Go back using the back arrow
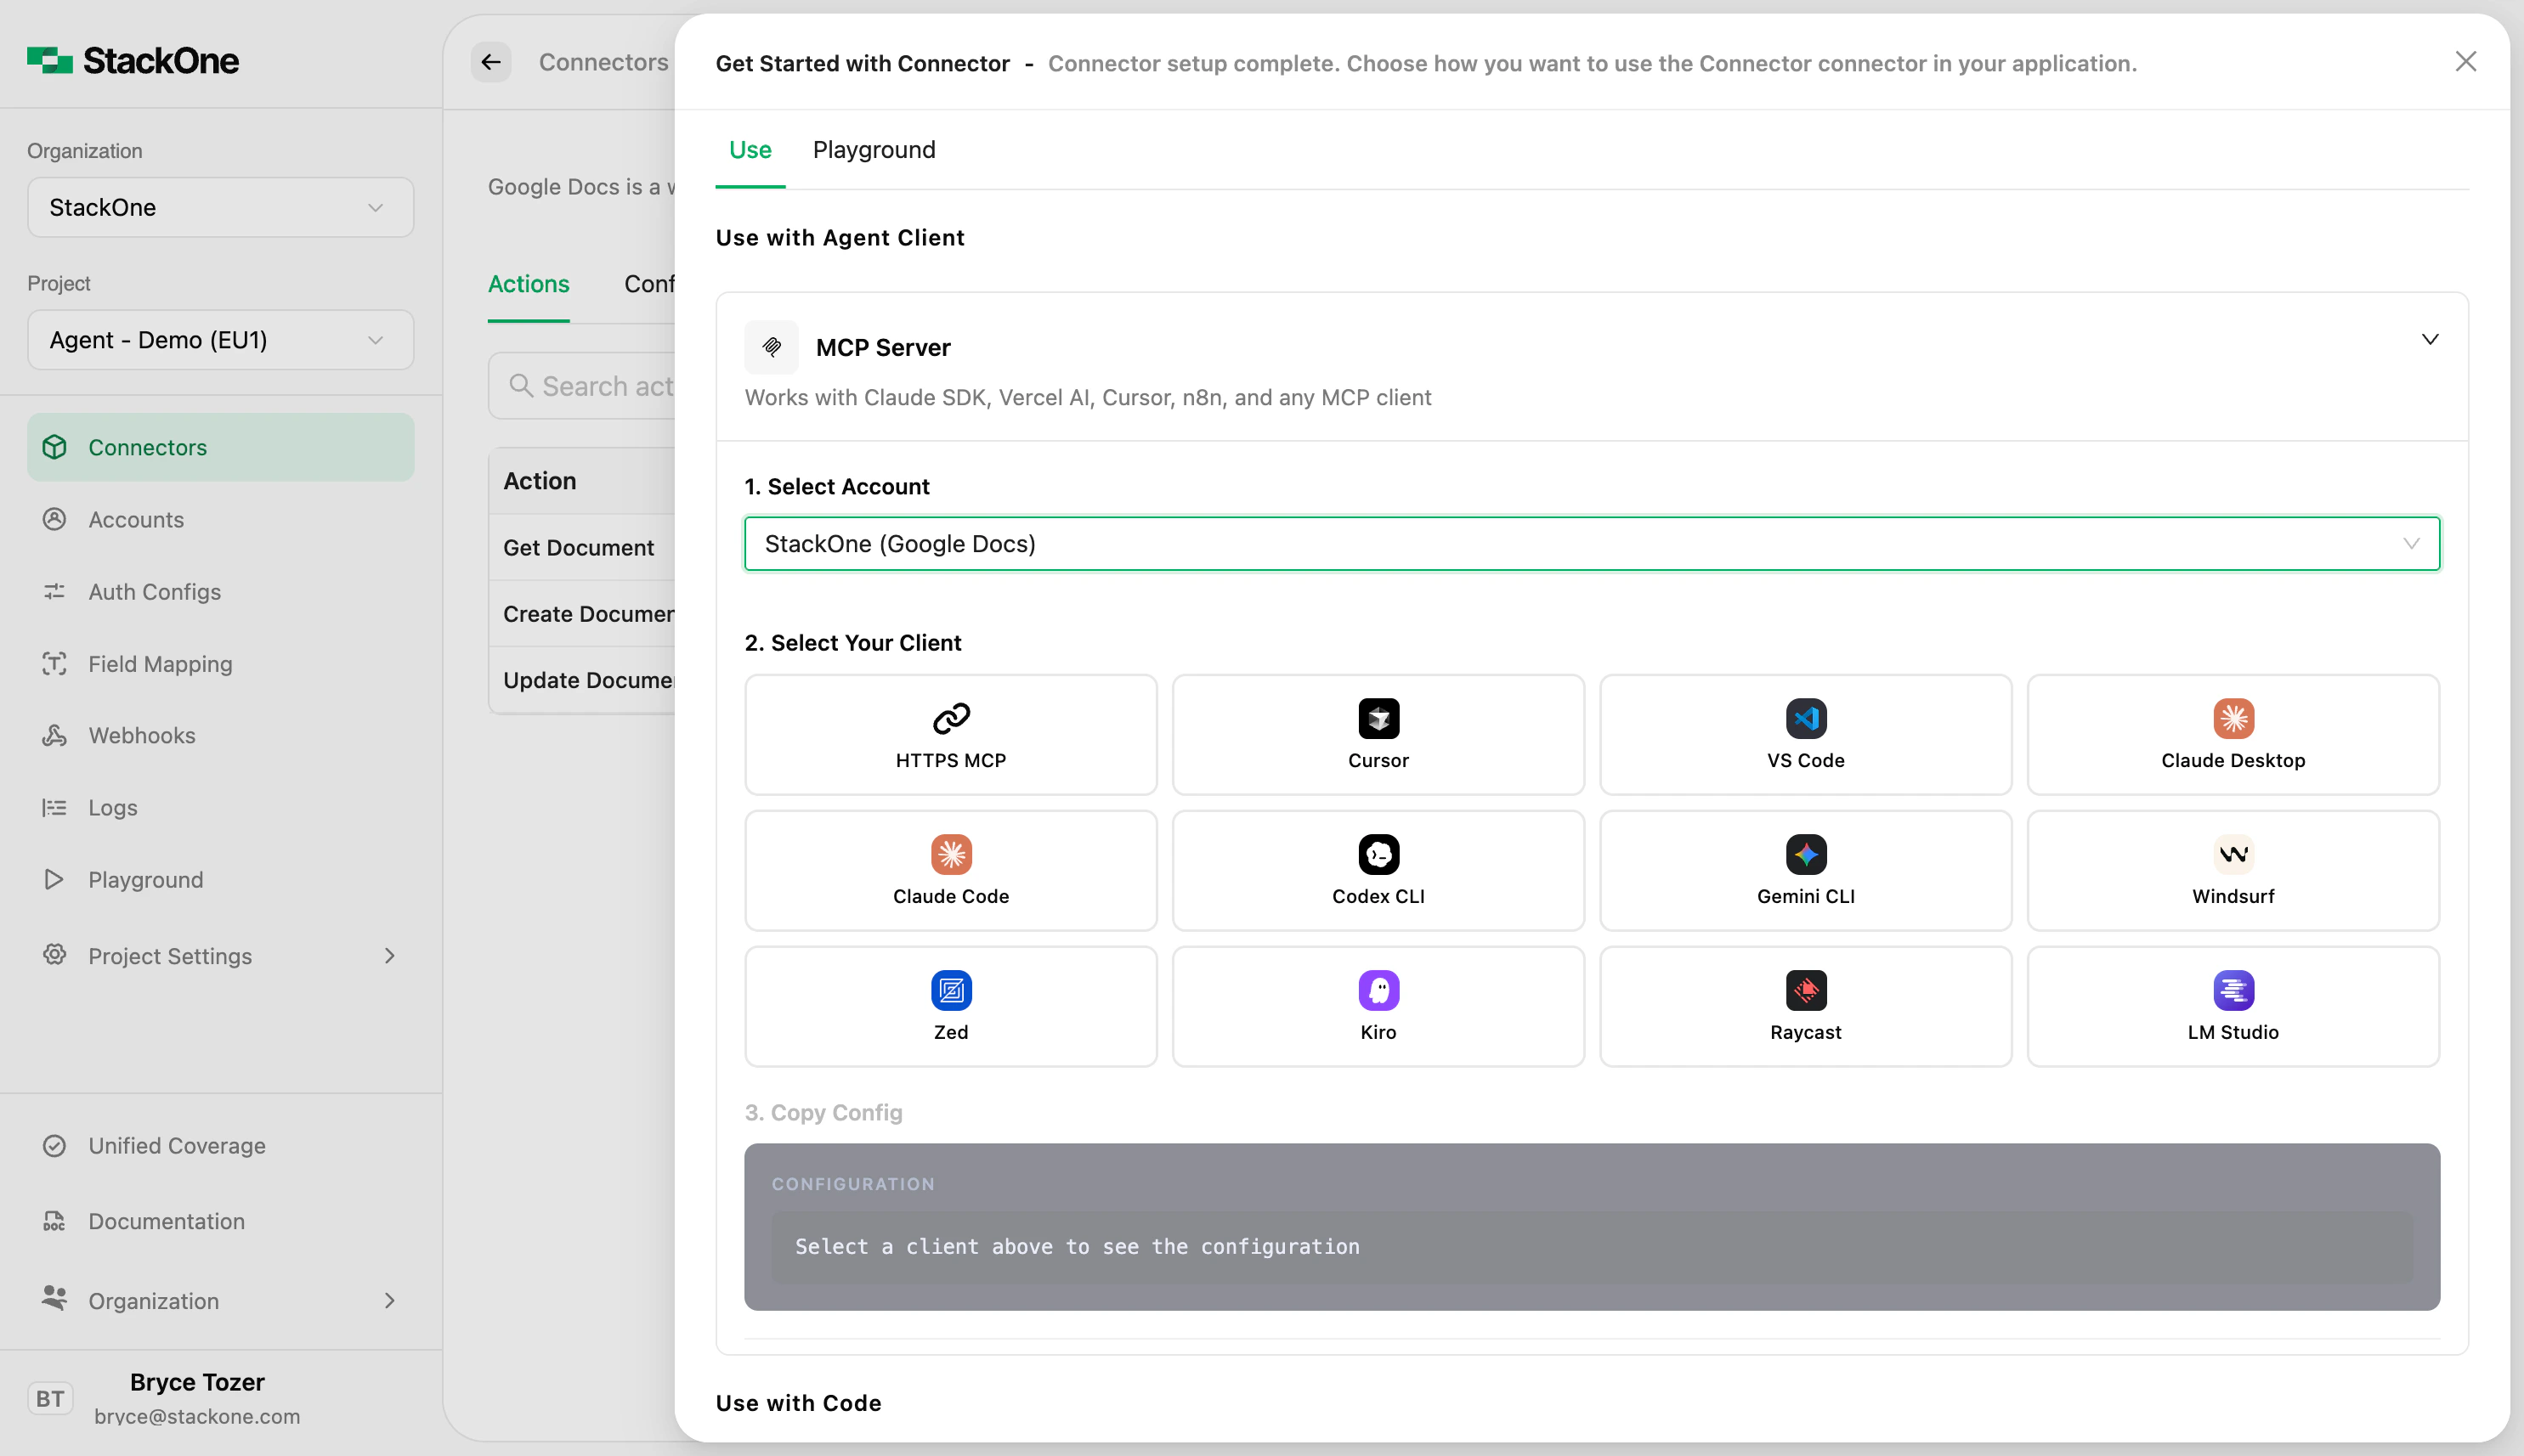Image resolution: width=2524 pixels, height=1456 pixels. 490,62
